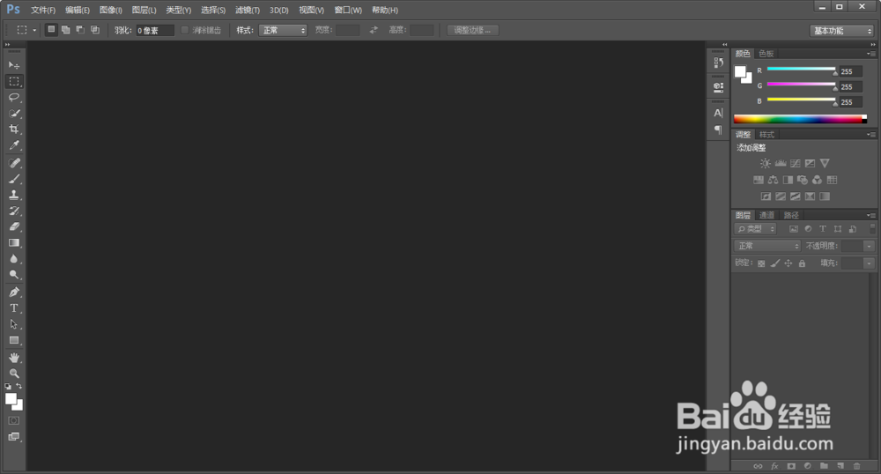This screenshot has height=474, width=881.
Task: Select the History Brush tool
Action: (14, 211)
